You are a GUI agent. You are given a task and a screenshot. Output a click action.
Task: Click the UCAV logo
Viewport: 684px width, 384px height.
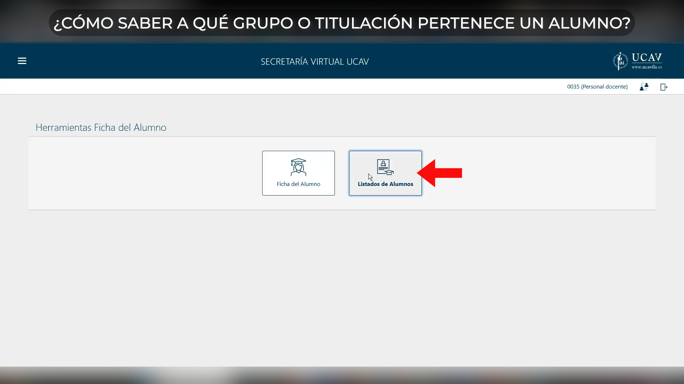(x=637, y=61)
